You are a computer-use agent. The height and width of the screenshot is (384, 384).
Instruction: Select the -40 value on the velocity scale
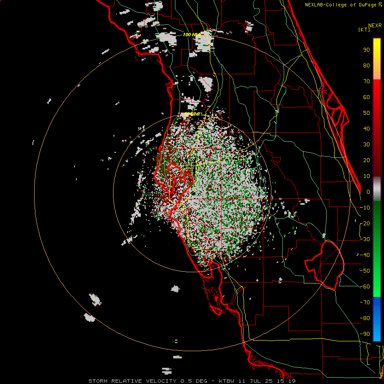365,255
